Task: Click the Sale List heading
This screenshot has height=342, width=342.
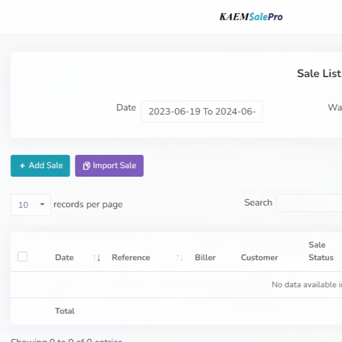Action: coord(319,73)
